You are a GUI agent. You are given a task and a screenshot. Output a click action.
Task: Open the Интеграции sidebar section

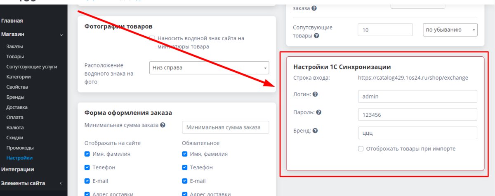18,169
